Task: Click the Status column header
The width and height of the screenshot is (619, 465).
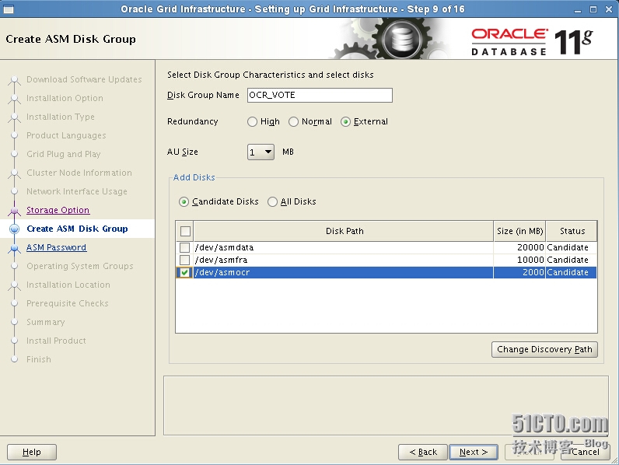Action: [572, 231]
